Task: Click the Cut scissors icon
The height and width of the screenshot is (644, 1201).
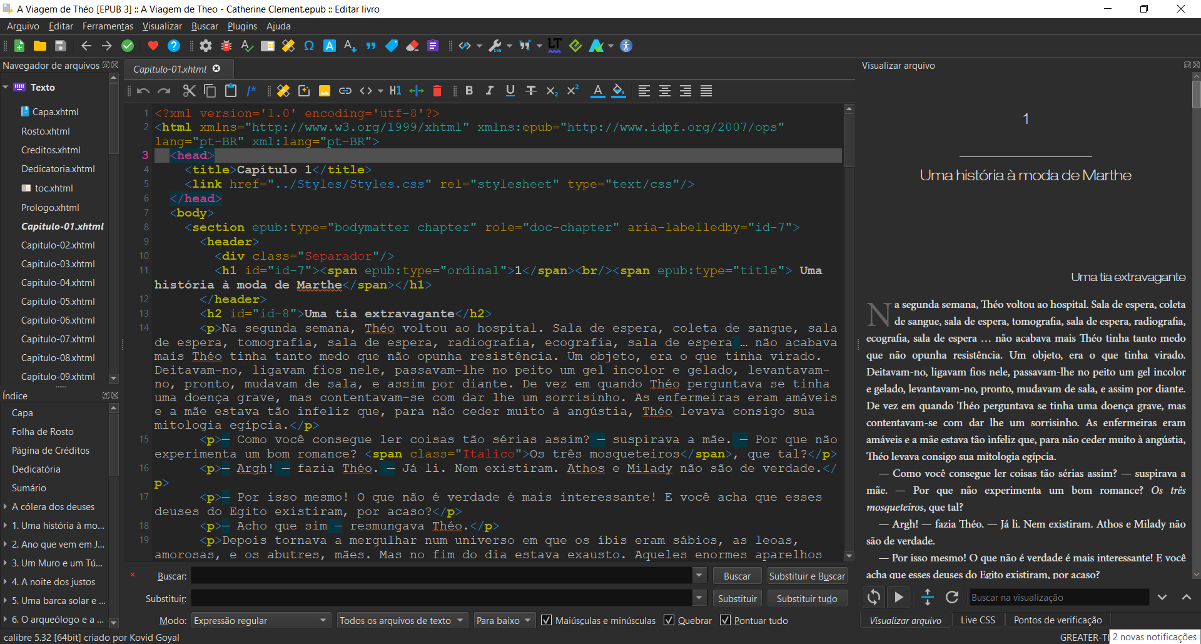Action: pos(189,91)
